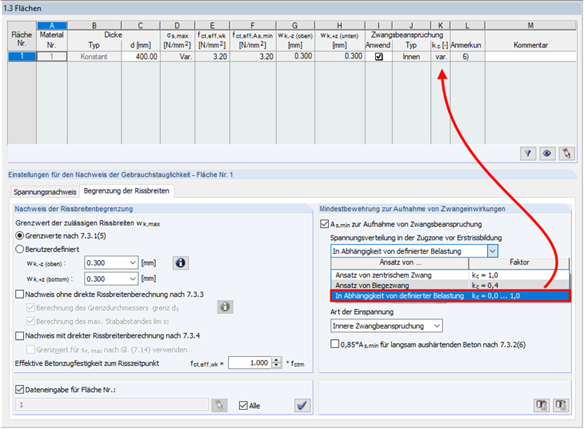Click column header A
Screen dimensions: 584x429
[51, 25]
